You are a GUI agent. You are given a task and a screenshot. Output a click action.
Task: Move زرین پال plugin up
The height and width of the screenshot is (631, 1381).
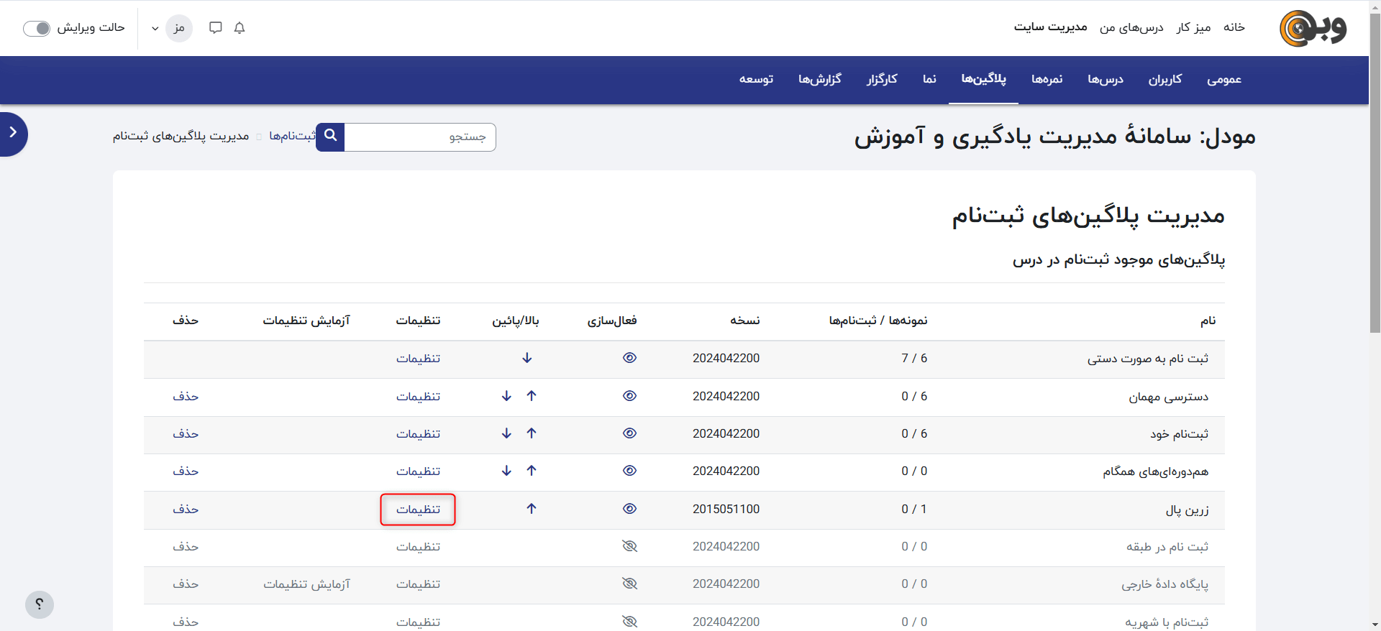tap(532, 509)
